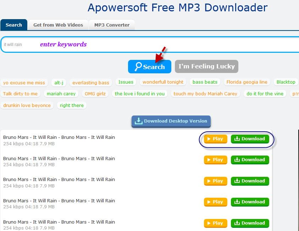Choose the 'do it for the vine' tag
Image resolution: width=299 pixels, height=231 pixels.
pos(265,94)
